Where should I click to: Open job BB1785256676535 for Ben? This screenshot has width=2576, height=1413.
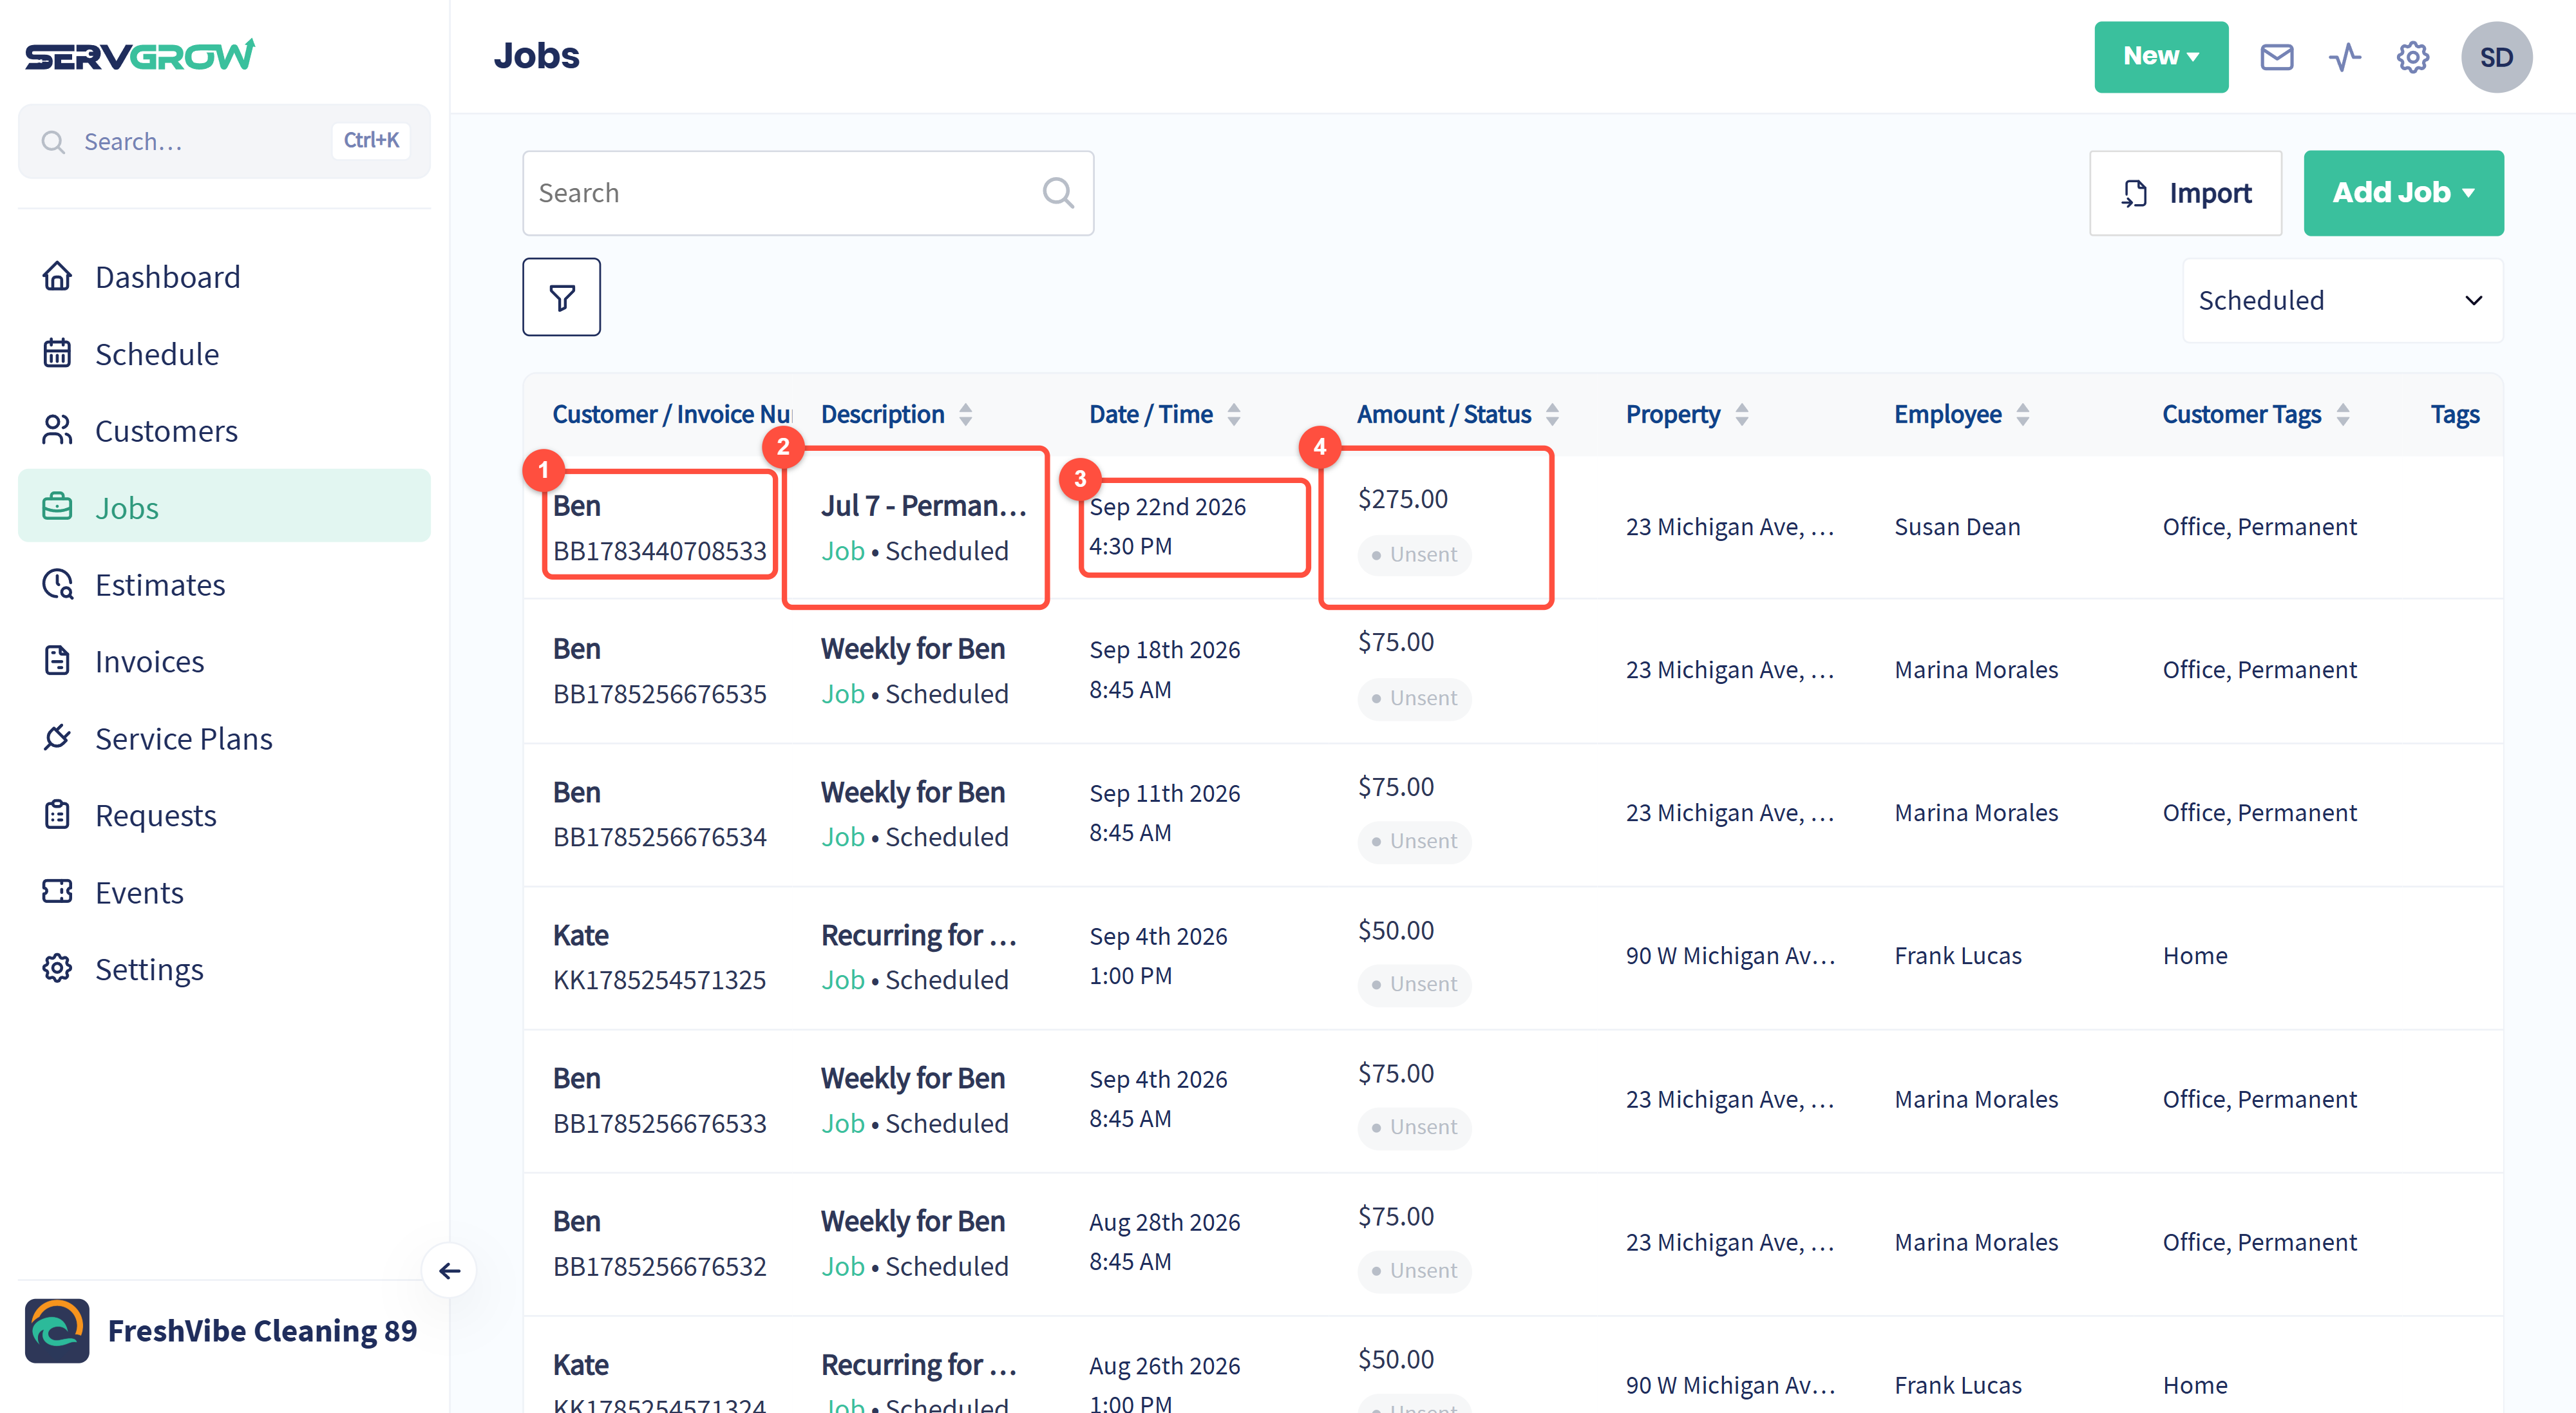tap(659, 694)
